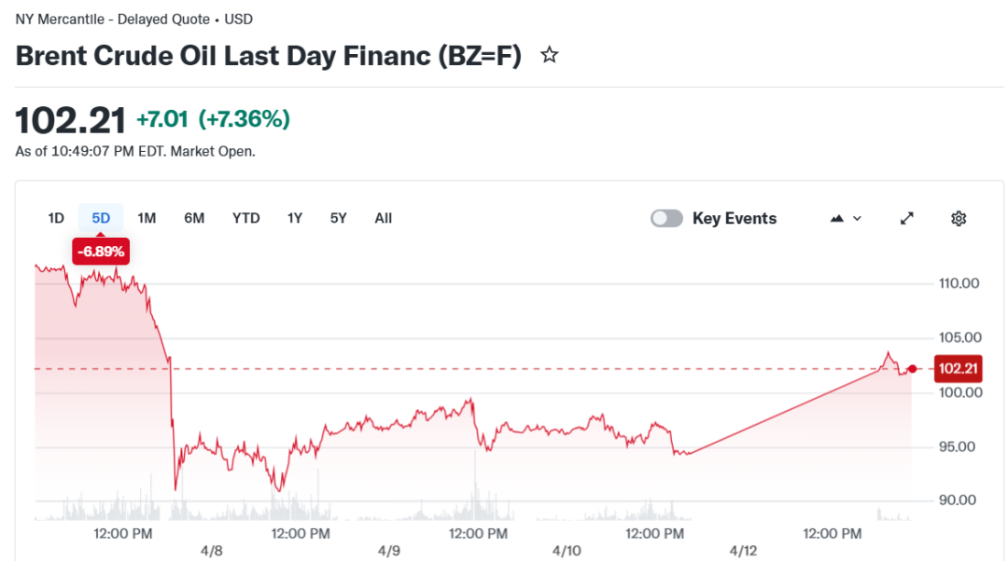Select the 1D time range
This screenshot has height=561, width=1008.
click(56, 218)
